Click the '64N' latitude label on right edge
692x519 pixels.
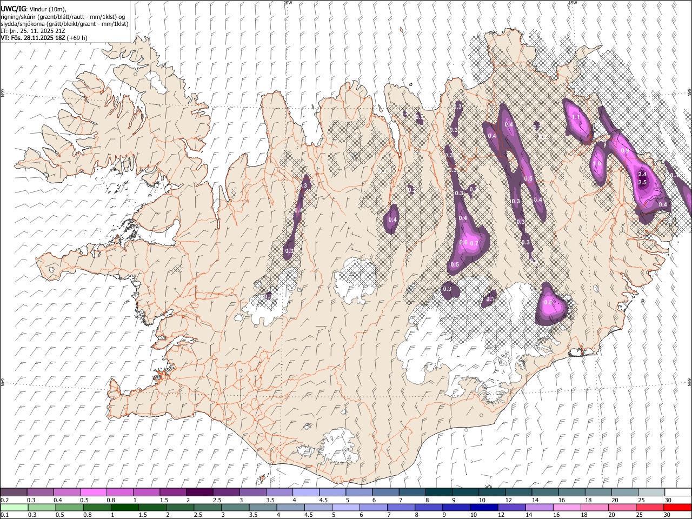tap(689, 382)
